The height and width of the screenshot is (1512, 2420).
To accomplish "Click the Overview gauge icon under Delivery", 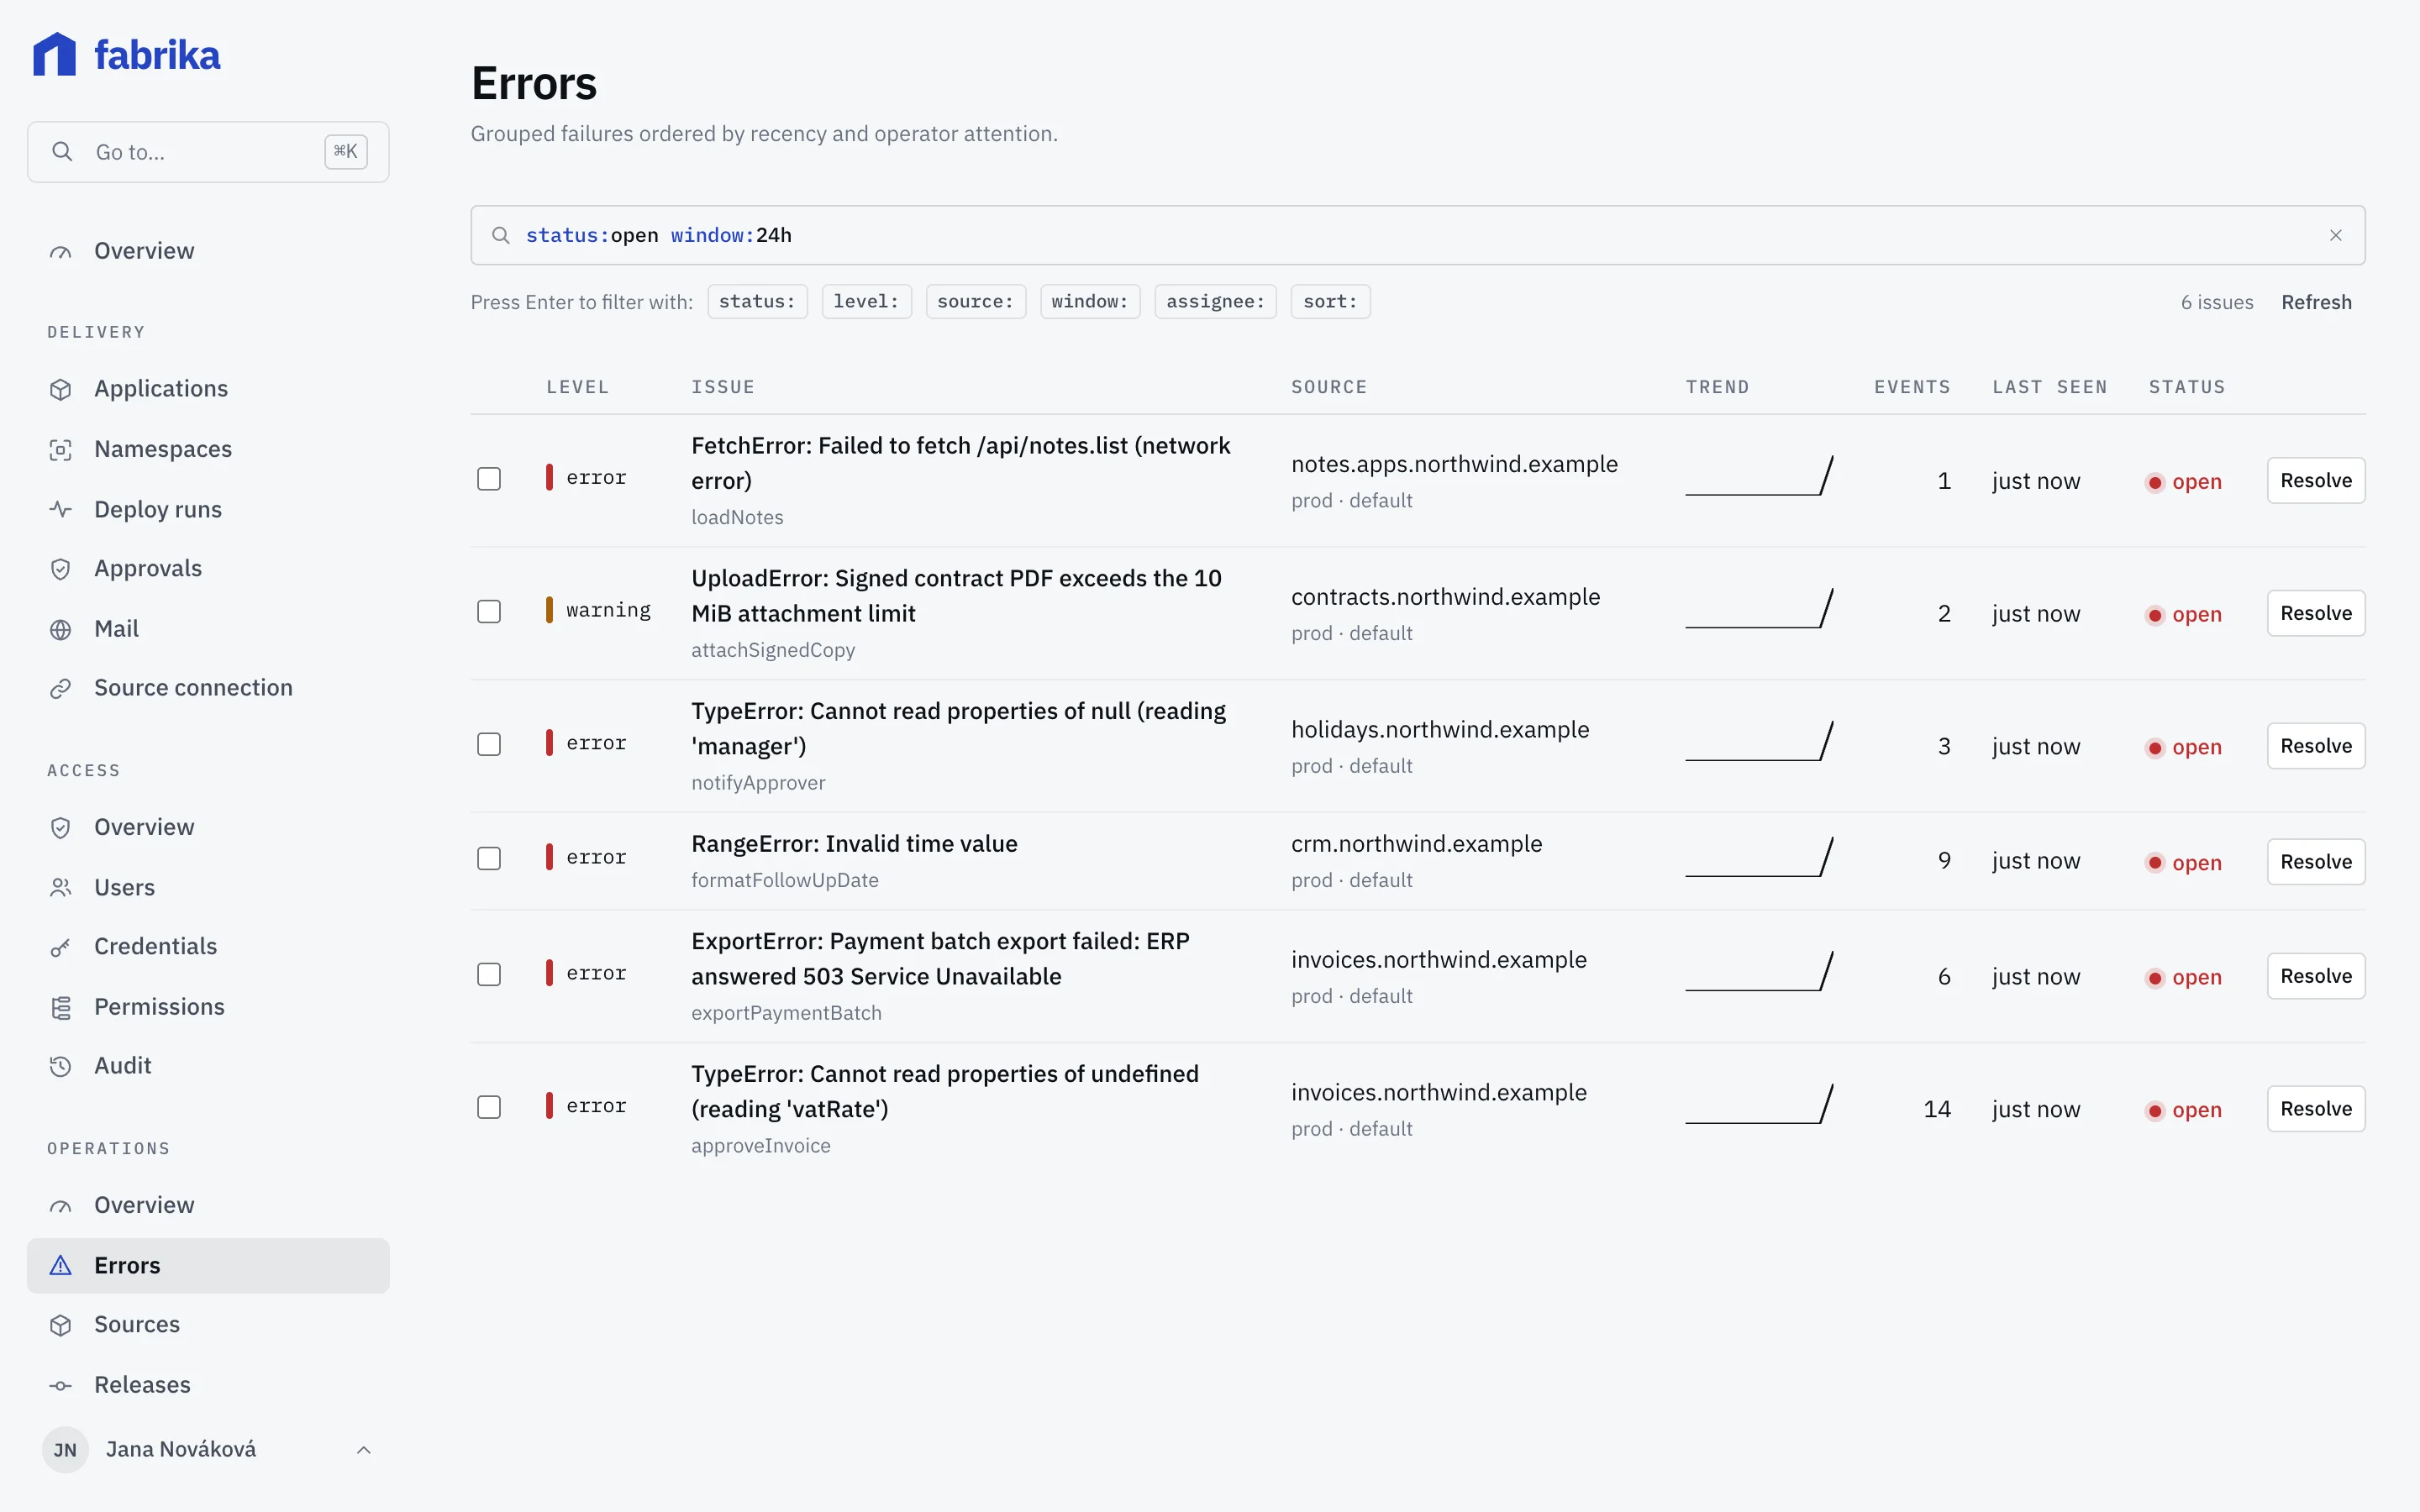I will pyautogui.click(x=61, y=251).
